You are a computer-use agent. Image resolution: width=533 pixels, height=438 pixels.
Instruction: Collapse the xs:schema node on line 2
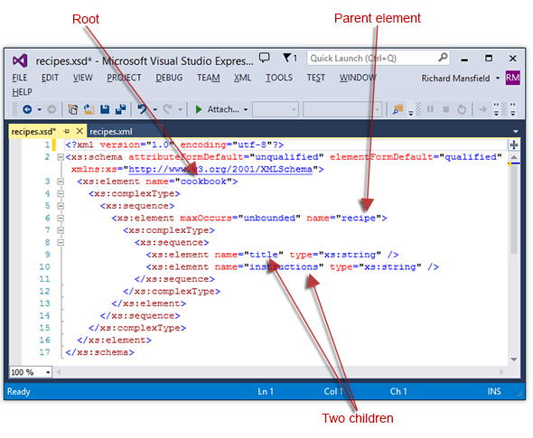[61, 157]
